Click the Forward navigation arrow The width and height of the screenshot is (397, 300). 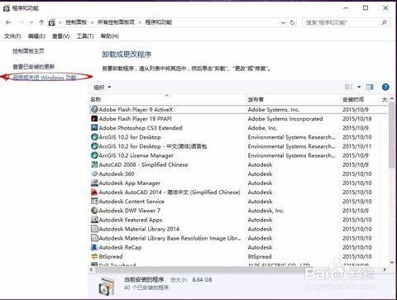pos(22,22)
